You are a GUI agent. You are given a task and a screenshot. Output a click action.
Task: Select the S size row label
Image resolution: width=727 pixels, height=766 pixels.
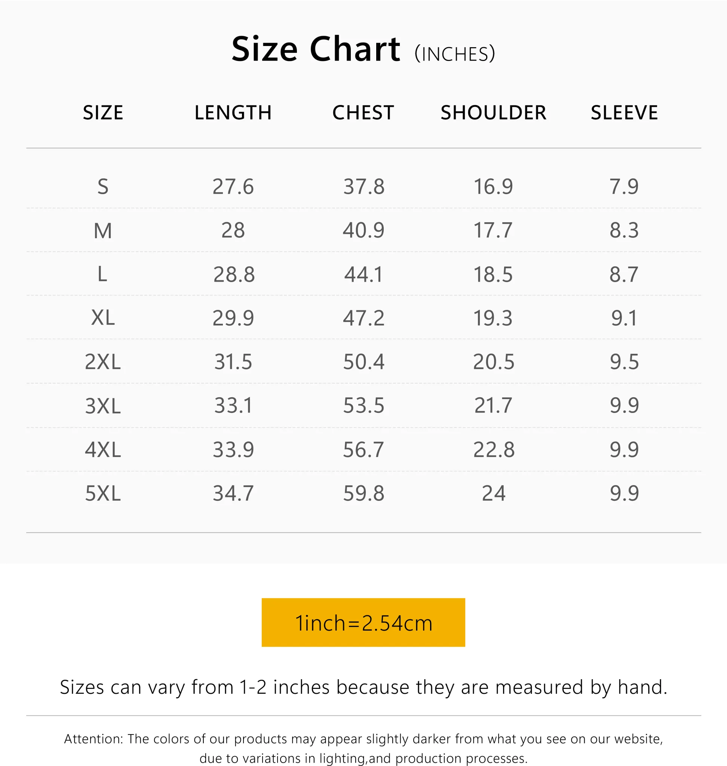103,187
